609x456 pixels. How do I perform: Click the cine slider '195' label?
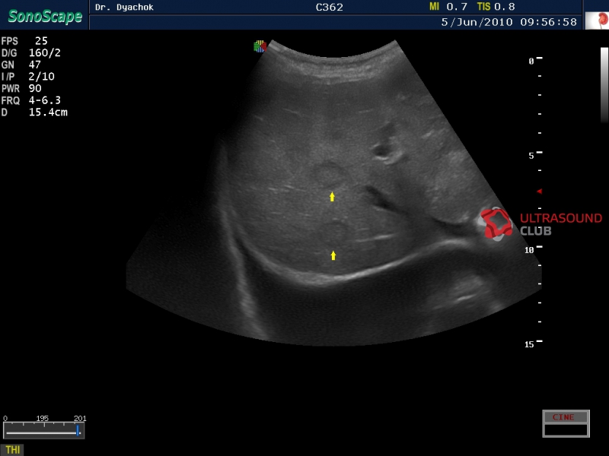[43, 419]
